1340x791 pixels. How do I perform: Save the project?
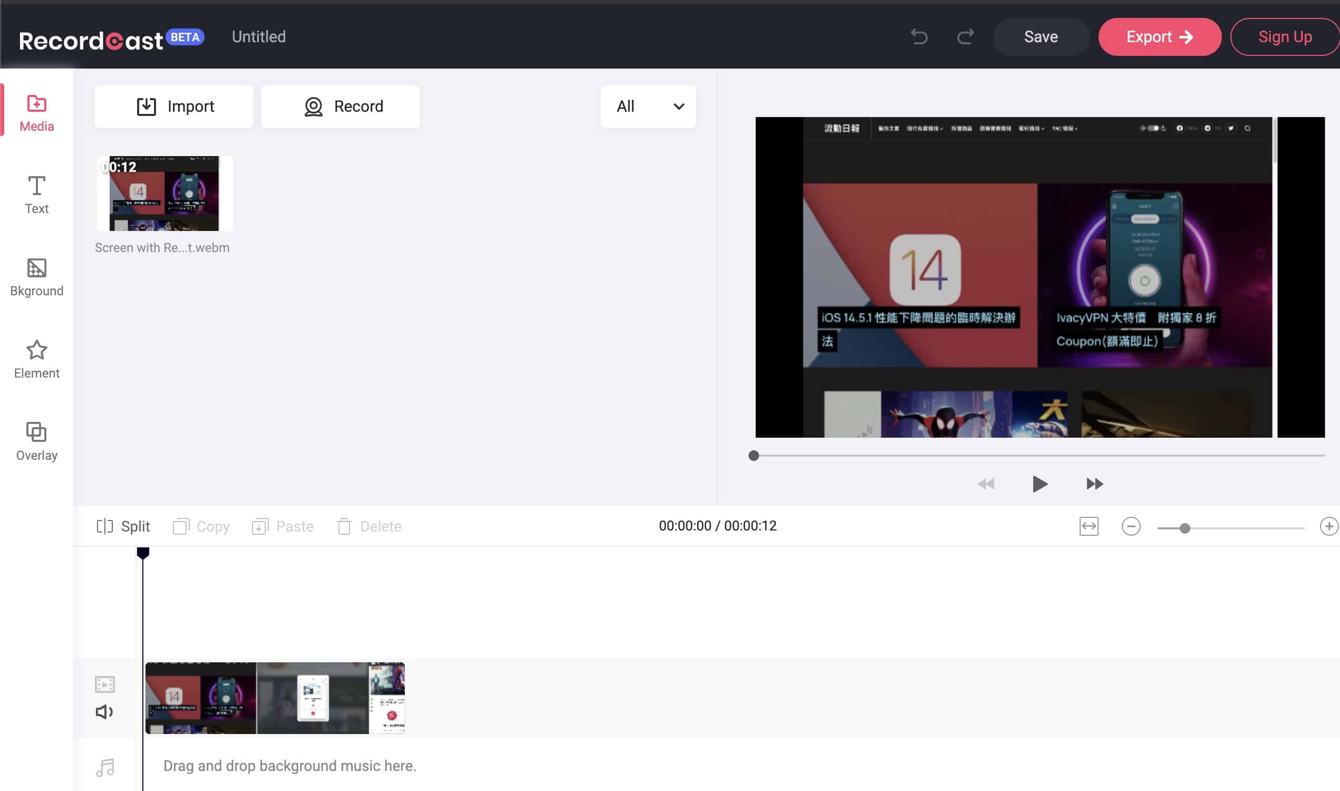(x=1041, y=37)
